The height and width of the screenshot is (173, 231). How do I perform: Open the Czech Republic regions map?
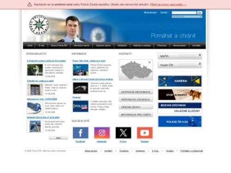pos(136,70)
